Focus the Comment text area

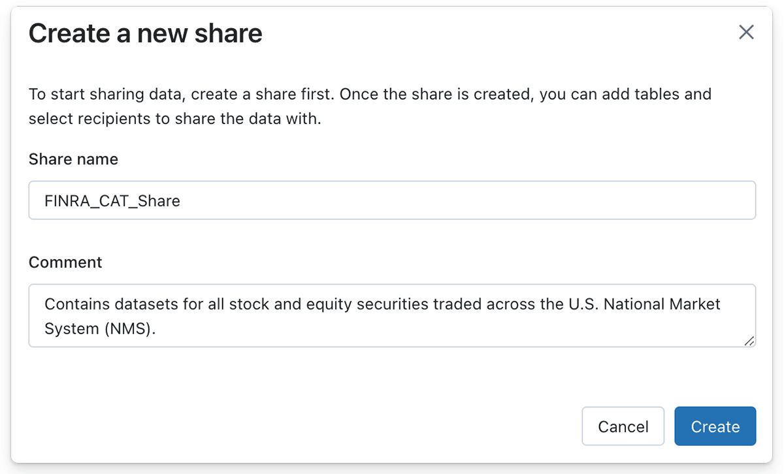click(392, 315)
